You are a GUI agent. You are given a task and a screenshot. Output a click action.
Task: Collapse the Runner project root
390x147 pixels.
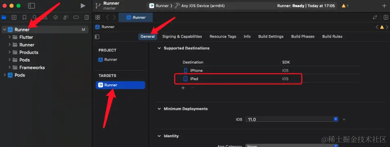point(4,29)
